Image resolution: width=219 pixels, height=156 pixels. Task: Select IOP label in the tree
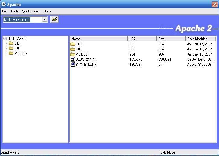tap(17, 48)
